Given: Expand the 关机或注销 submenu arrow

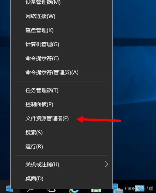Looking at the screenshot, I should pos(106,164).
